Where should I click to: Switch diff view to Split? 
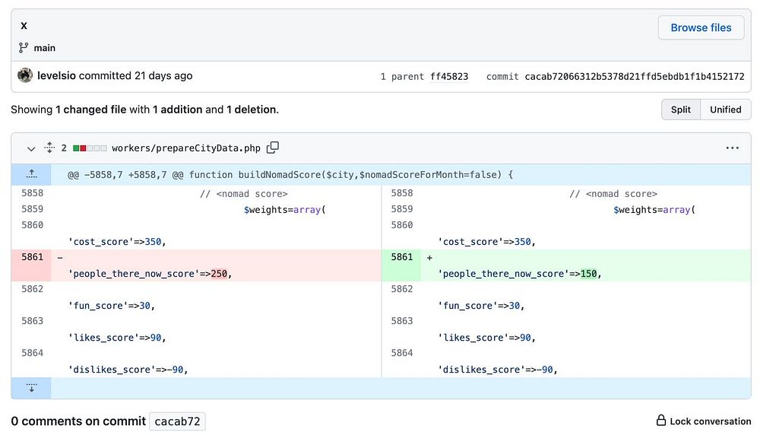[x=680, y=110]
